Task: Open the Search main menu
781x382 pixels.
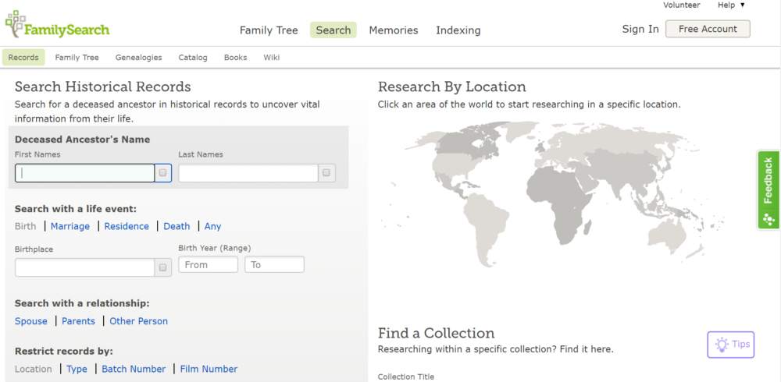Action: [333, 30]
